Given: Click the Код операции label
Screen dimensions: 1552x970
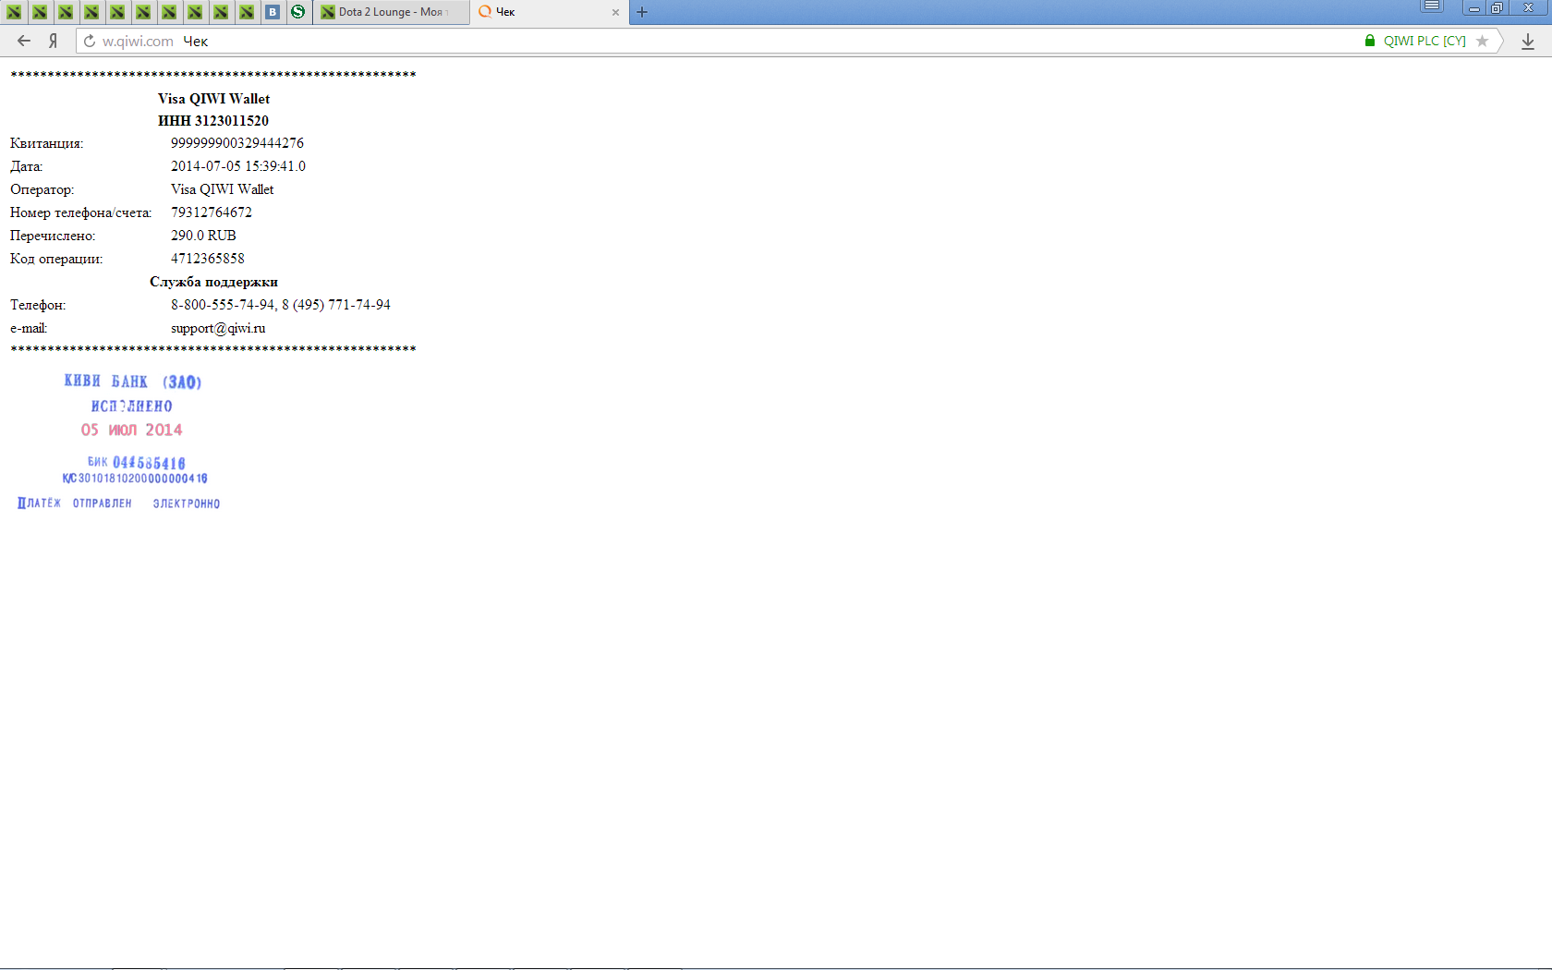Looking at the screenshot, I should tap(56, 259).
